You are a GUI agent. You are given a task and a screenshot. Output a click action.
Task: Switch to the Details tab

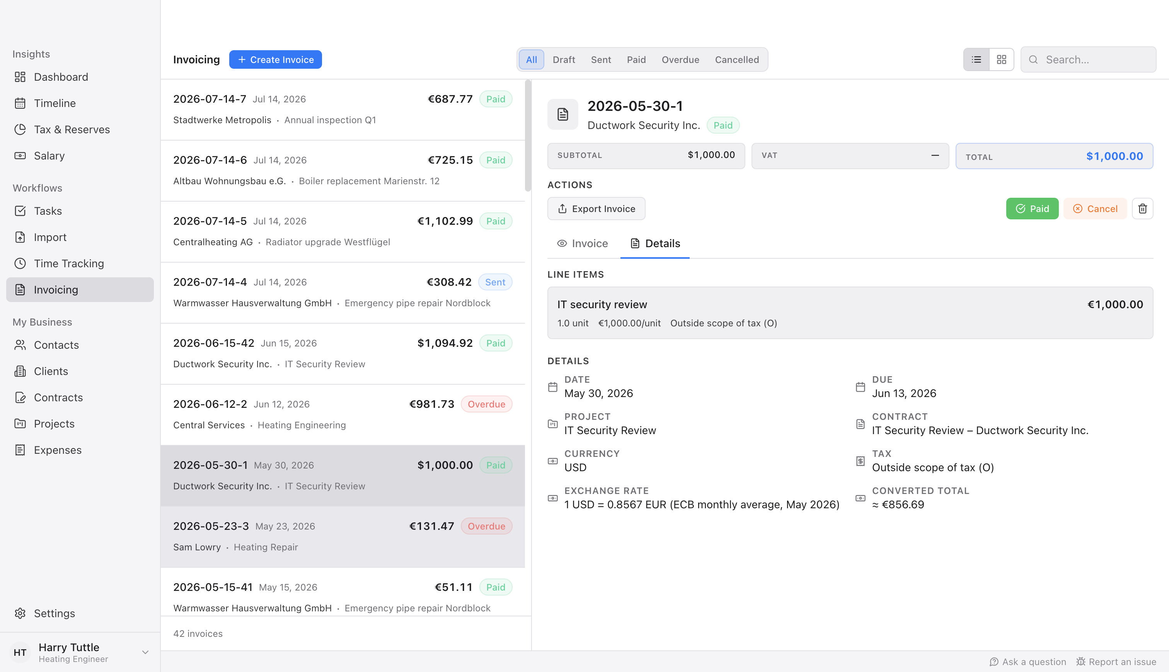pos(655,243)
